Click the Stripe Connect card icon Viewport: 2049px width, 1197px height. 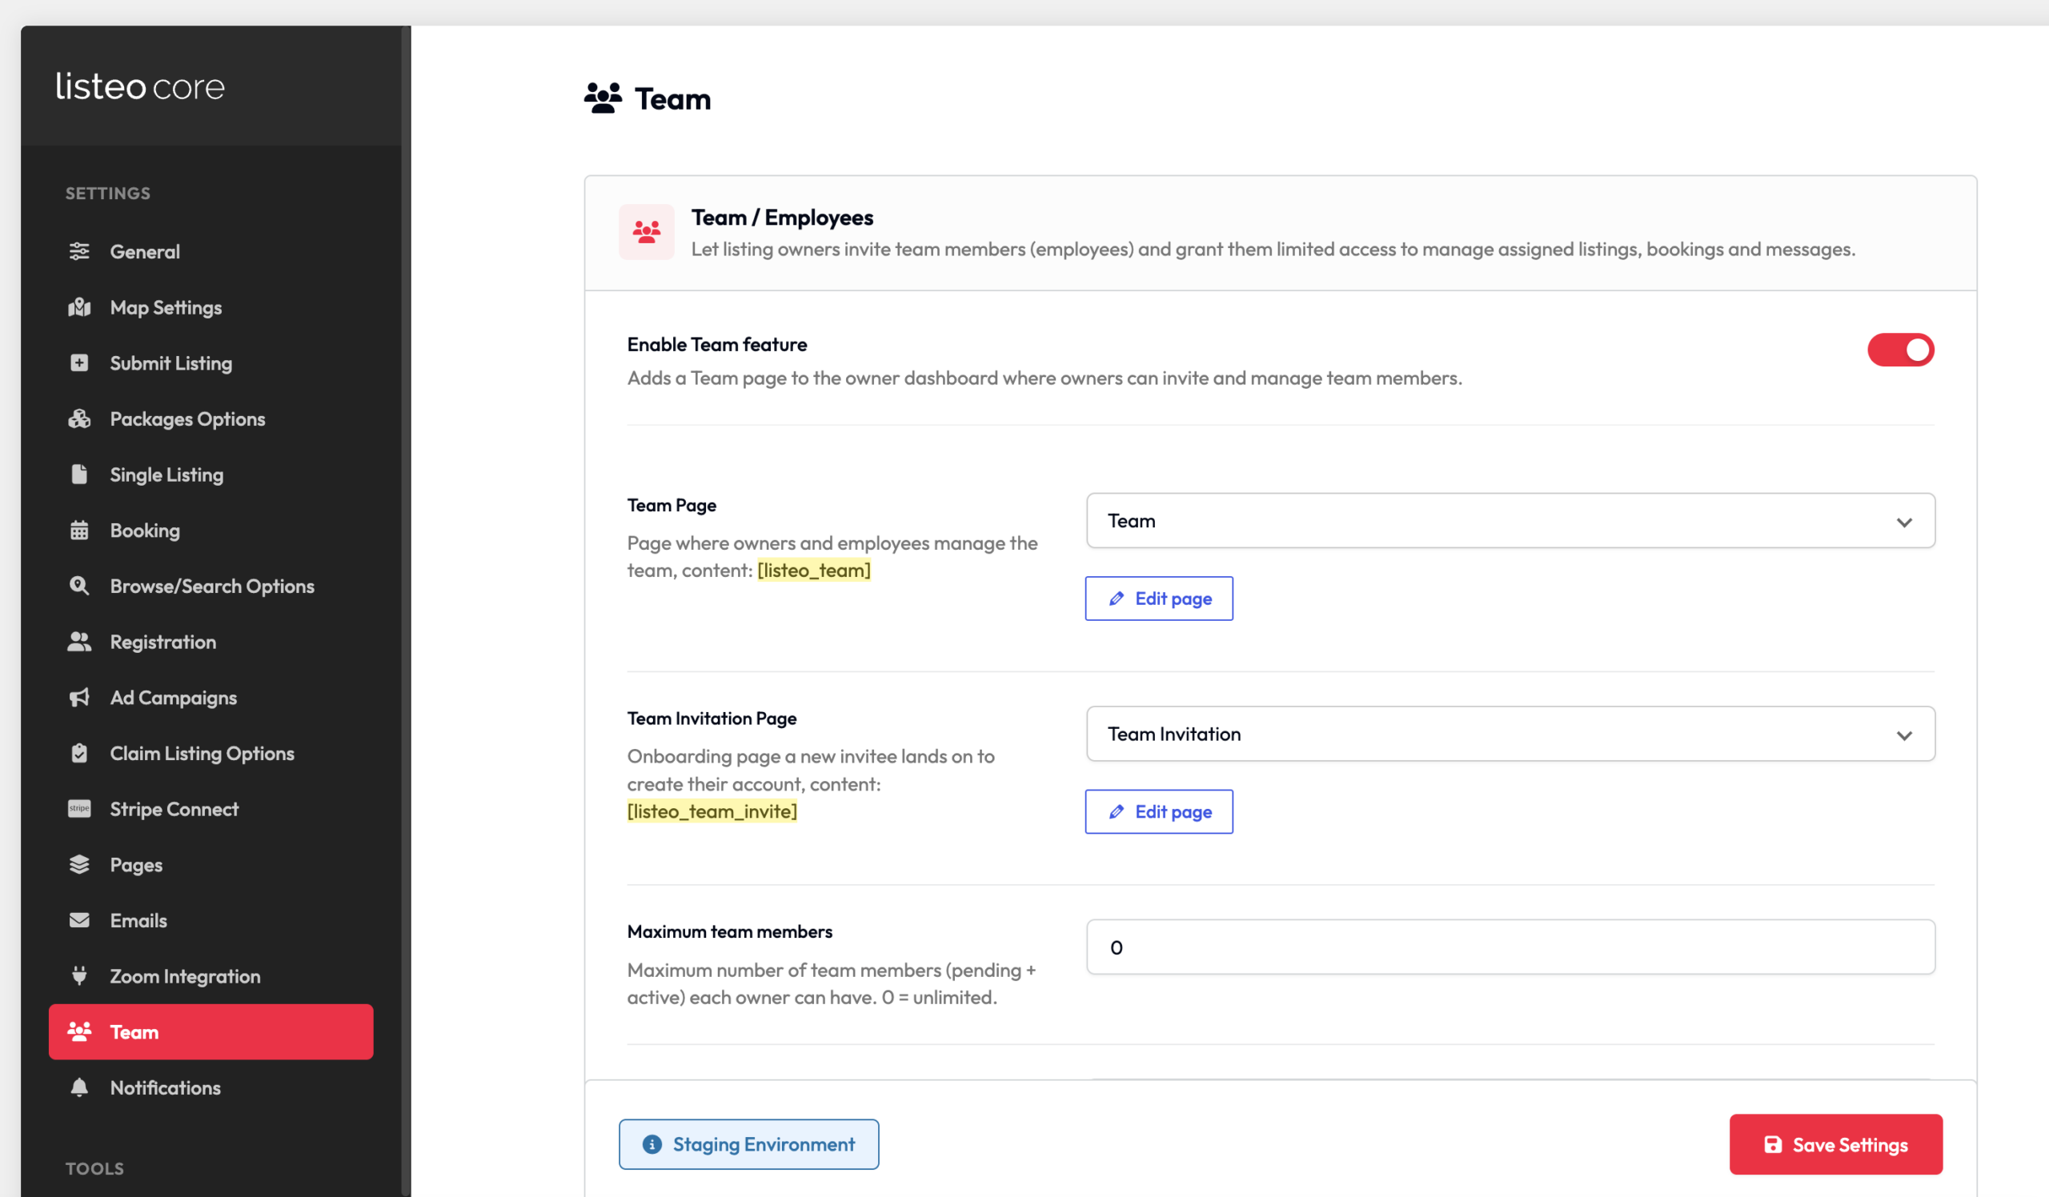click(x=79, y=809)
